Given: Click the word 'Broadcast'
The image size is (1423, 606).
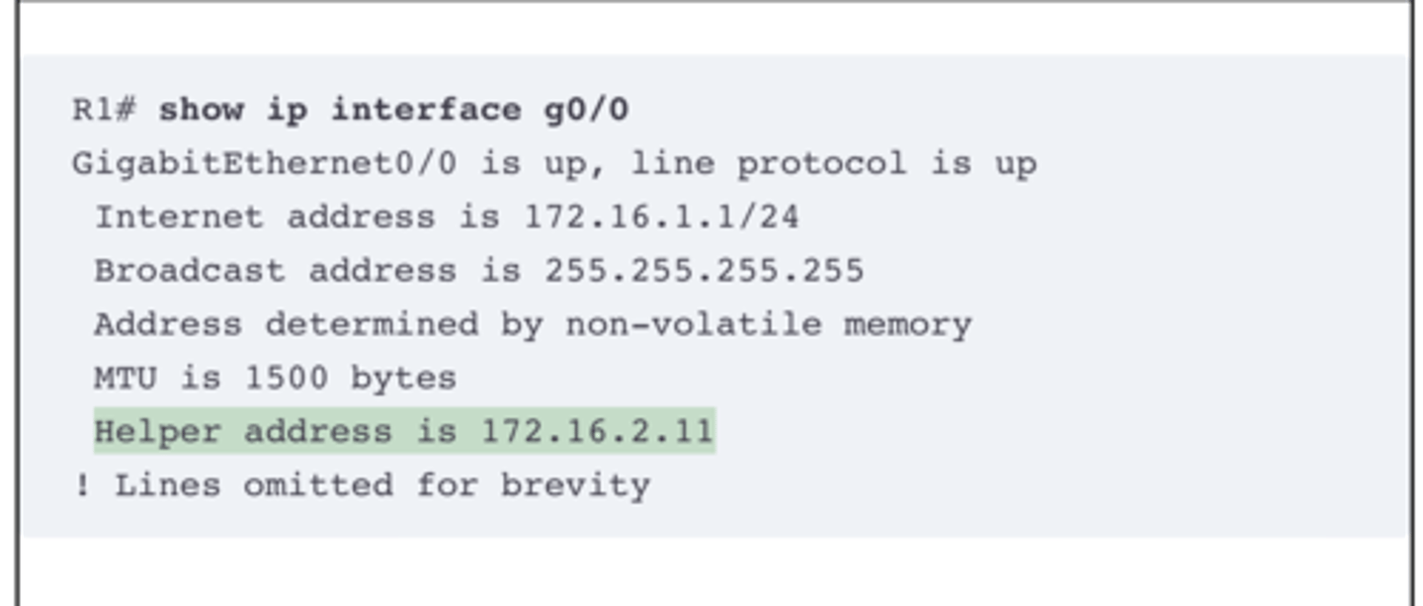Looking at the screenshot, I should click(x=190, y=270).
